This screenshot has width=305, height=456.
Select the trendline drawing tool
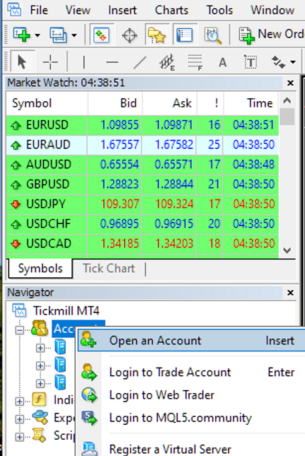tap(140, 62)
